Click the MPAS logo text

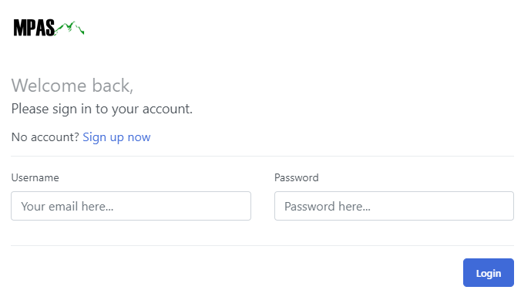pos(34,28)
